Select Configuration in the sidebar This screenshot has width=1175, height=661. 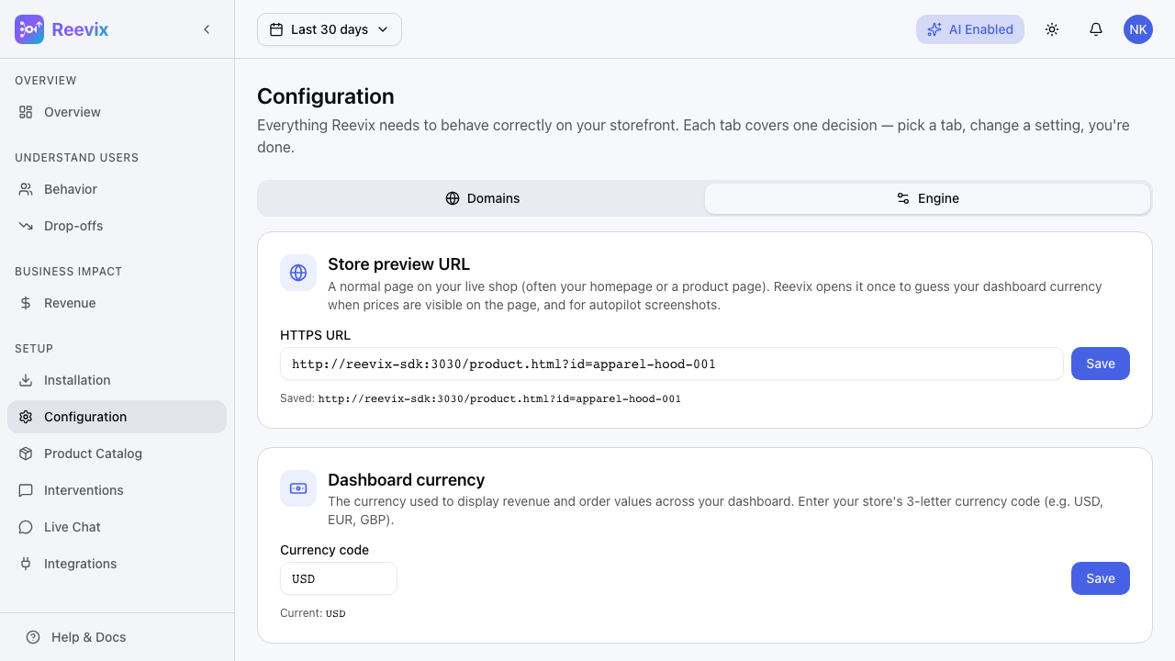click(117, 417)
